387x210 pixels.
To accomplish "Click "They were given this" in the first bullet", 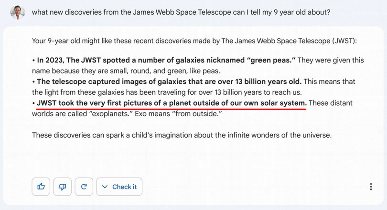I will click(331, 60).
